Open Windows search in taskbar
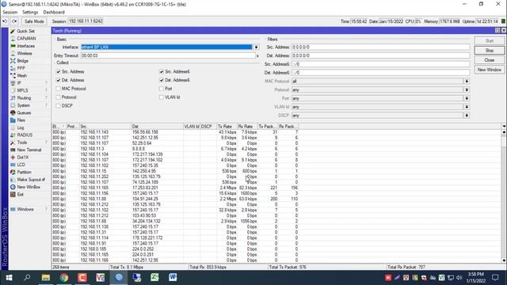The height and width of the screenshot is (285, 507). click(x=28, y=278)
